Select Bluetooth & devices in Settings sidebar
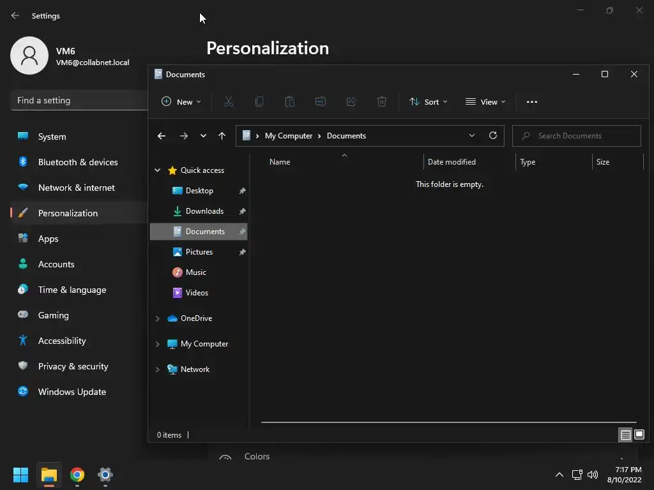This screenshot has height=490, width=654. (x=78, y=162)
